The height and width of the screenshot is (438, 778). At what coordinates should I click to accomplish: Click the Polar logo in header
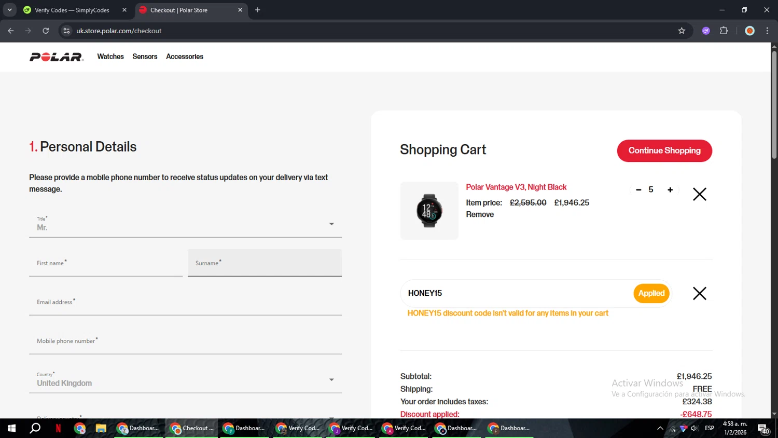pos(57,57)
